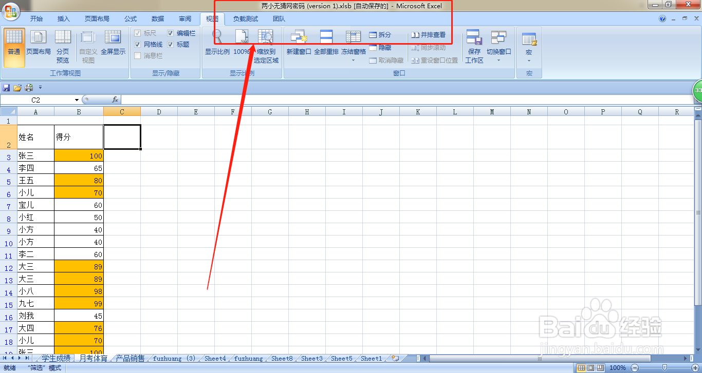
Task: Click the zoom slider handle
Action: [x=664, y=367]
